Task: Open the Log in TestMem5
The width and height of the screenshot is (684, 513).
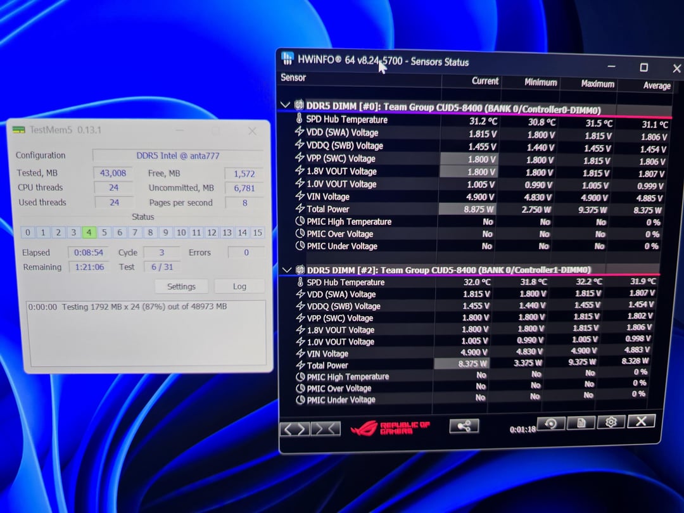Action: 239,286
